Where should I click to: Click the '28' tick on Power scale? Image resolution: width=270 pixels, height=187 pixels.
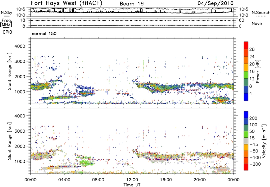[x=252, y=49]
